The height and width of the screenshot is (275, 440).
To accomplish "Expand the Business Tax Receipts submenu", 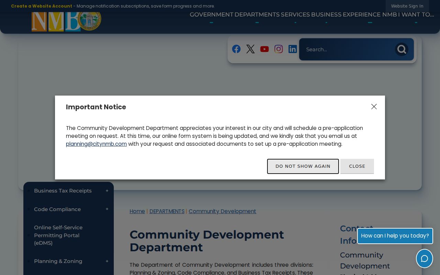I will click(107, 191).
